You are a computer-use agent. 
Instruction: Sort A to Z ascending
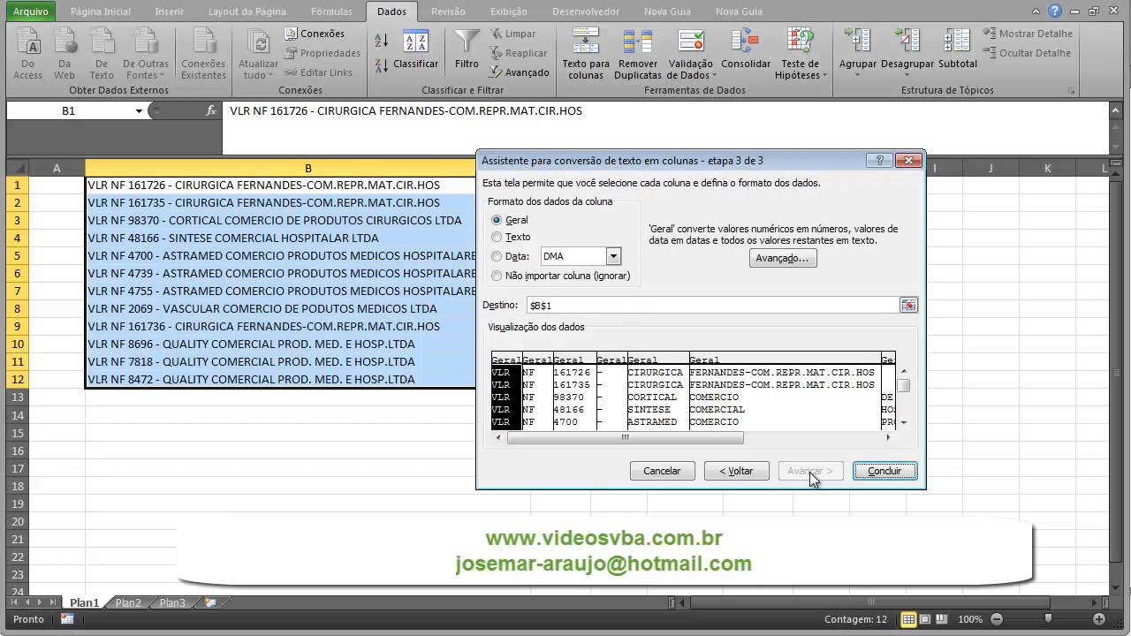[382, 41]
